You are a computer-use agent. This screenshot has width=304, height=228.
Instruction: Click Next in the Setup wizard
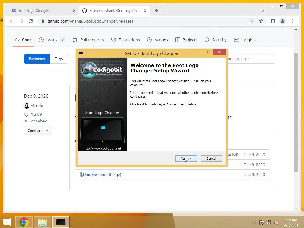tap(186, 159)
